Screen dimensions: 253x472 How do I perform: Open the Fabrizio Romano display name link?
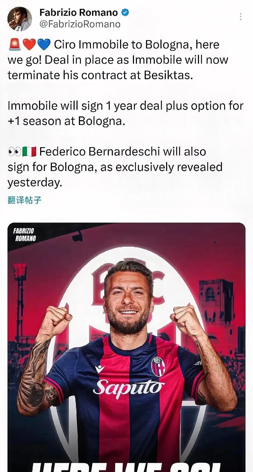79,12
